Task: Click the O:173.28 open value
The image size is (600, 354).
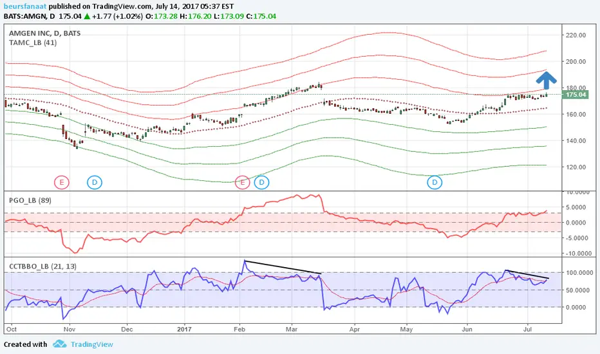Action: point(162,17)
